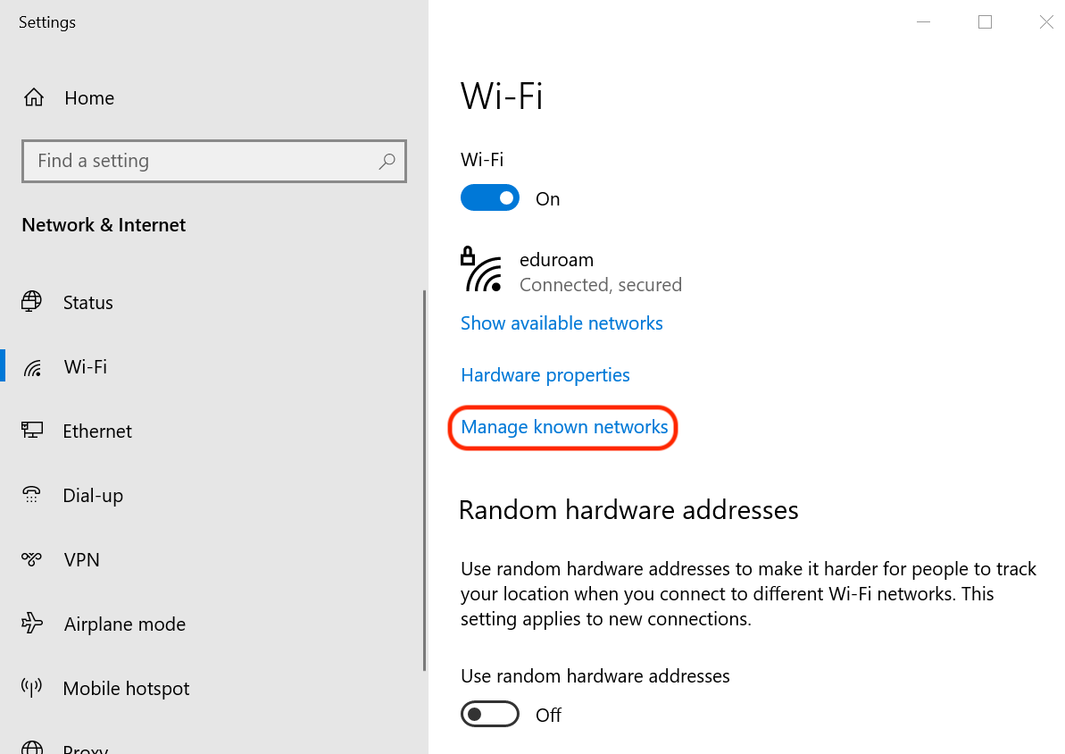This screenshot has width=1065, height=754.
Task: Click the Airplane mode plane icon
Action: (32, 624)
